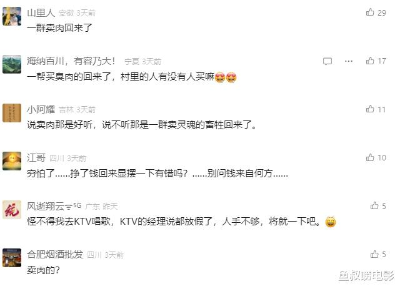Open username 小阿耀
400x289 pixels.
(x=41, y=110)
